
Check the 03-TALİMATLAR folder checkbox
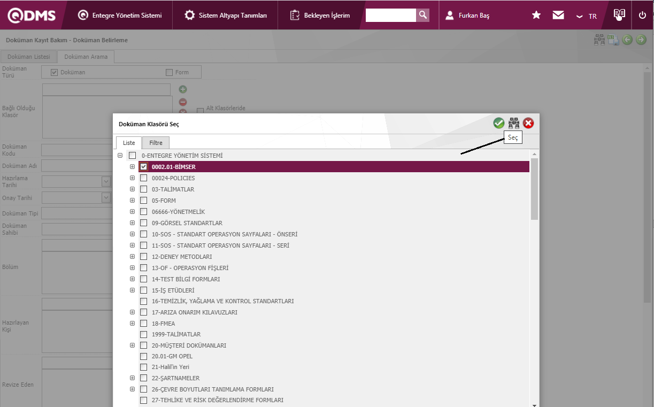143,189
